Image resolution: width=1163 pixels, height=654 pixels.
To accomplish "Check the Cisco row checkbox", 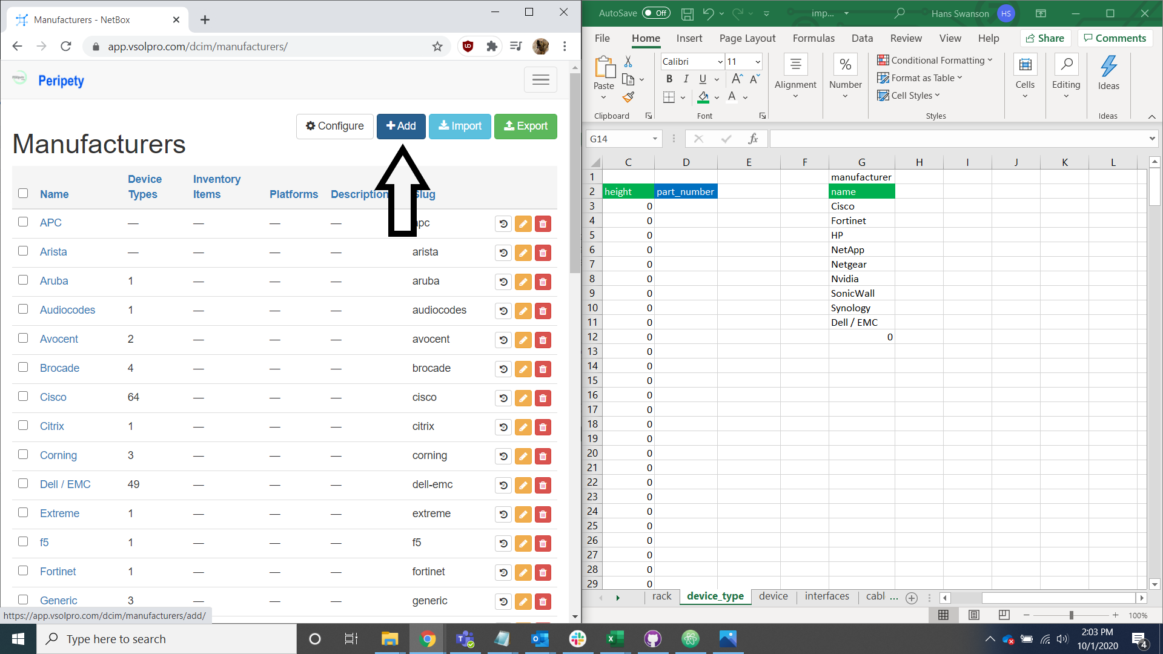I will [23, 396].
